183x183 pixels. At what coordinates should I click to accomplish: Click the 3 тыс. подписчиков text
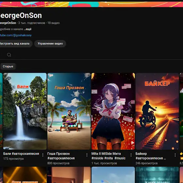coord(32,23)
